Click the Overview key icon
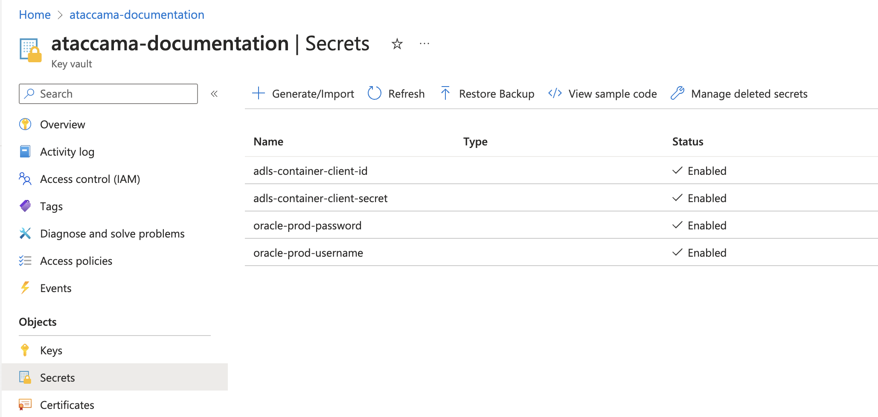 [x=25, y=125]
